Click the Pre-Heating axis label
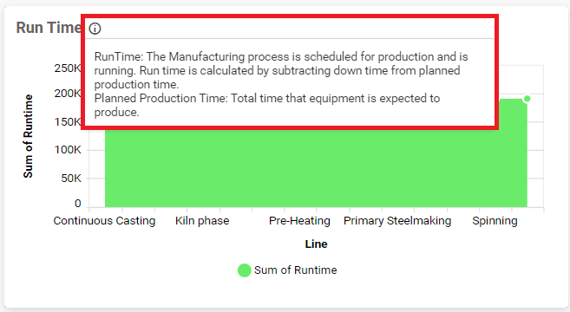 [x=299, y=221]
